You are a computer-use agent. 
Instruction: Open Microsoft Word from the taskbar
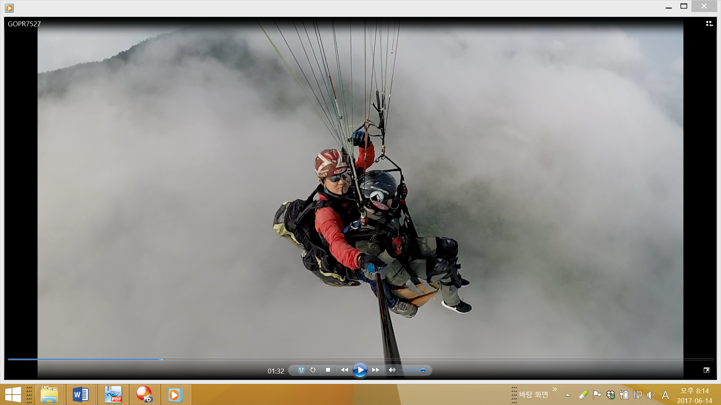(81, 394)
